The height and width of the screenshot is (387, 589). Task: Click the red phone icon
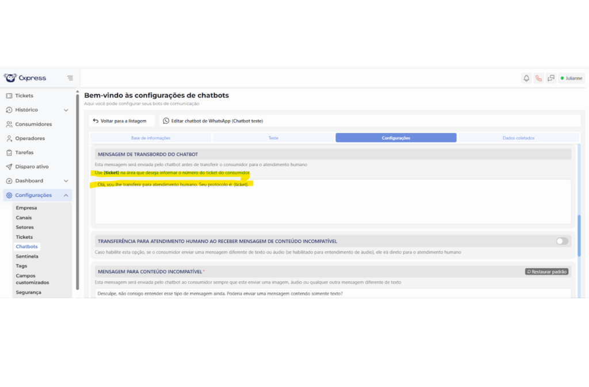pos(538,78)
